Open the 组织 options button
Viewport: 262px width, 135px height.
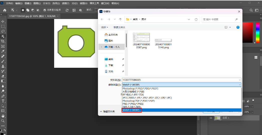[x=104, y=27]
